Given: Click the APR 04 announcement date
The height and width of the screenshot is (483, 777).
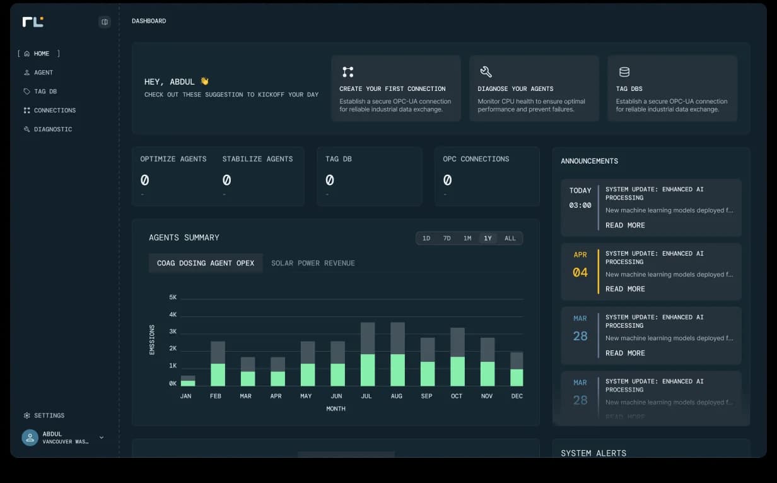Looking at the screenshot, I should pyautogui.click(x=580, y=265).
